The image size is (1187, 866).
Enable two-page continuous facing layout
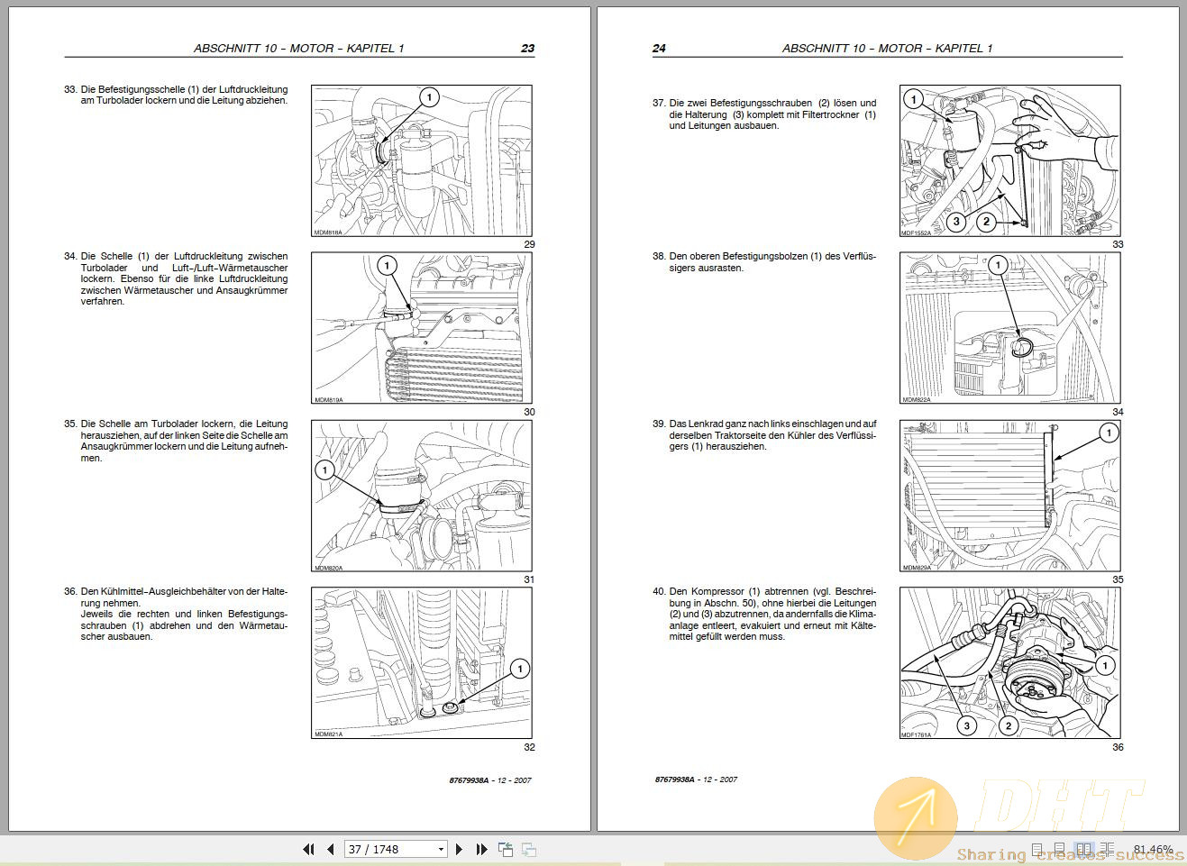pos(1108,849)
